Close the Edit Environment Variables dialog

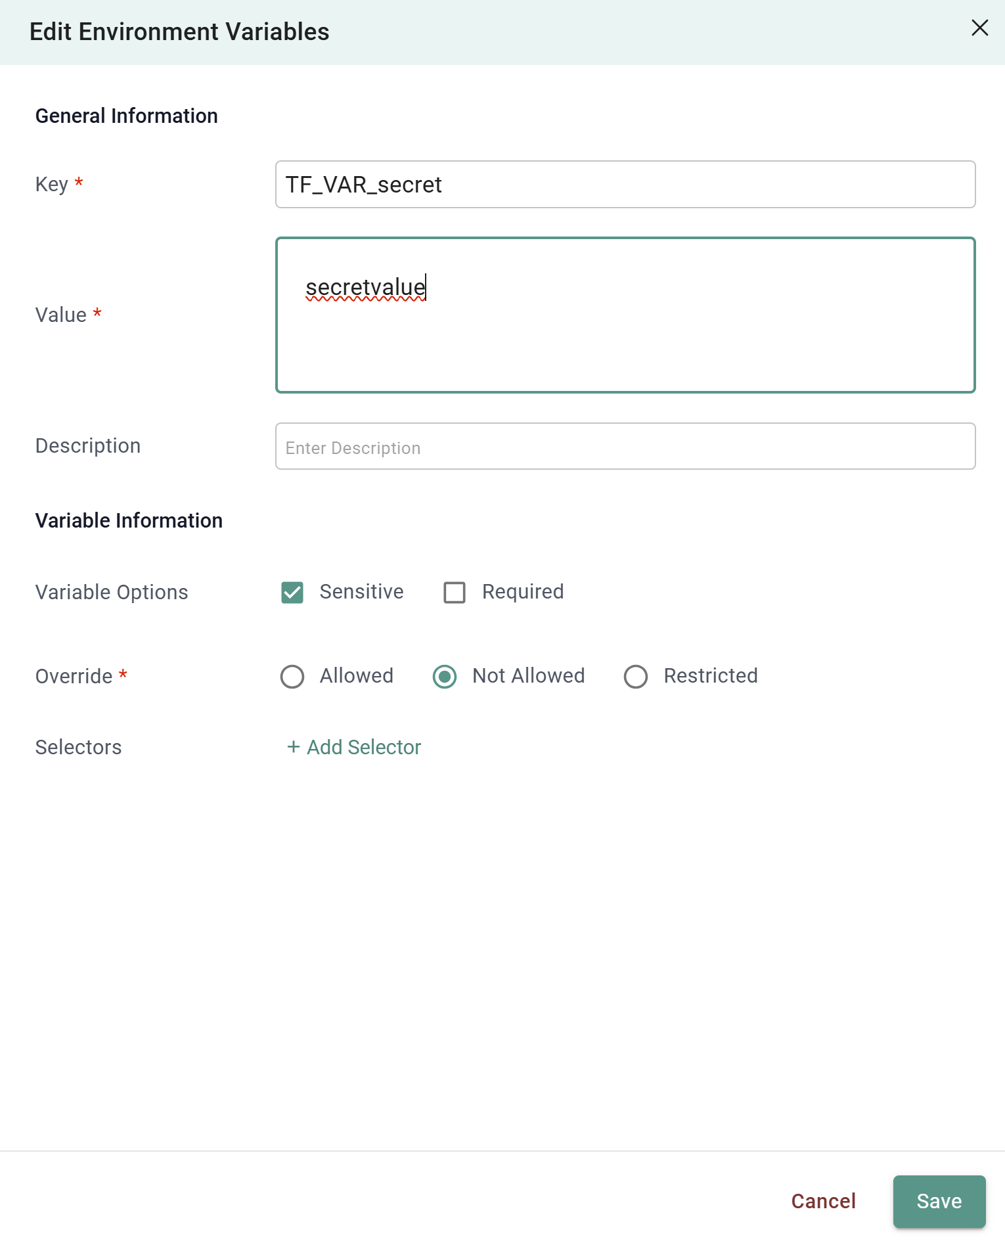coord(979,28)
